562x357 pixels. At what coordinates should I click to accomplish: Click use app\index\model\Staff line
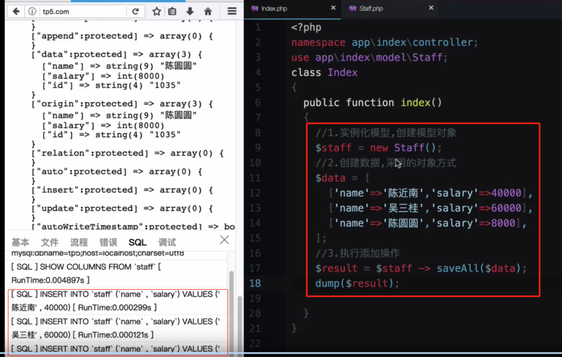click(370, 57)
